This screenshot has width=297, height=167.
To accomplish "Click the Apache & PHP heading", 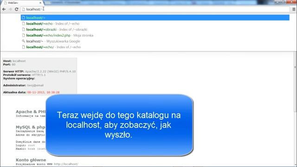I will tap(31, 112).
